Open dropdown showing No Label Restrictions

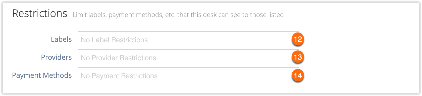click(x=188, y=39)
